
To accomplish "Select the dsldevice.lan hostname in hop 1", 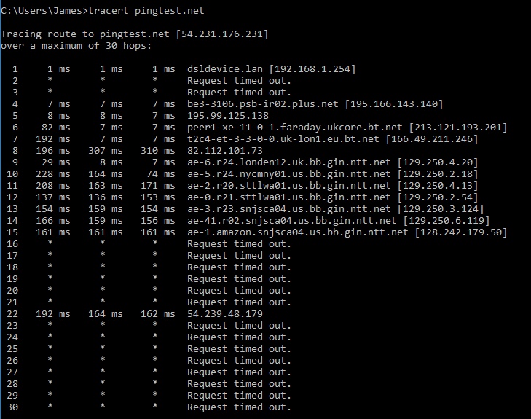I will pyautogui.click(x=225, y=69).
